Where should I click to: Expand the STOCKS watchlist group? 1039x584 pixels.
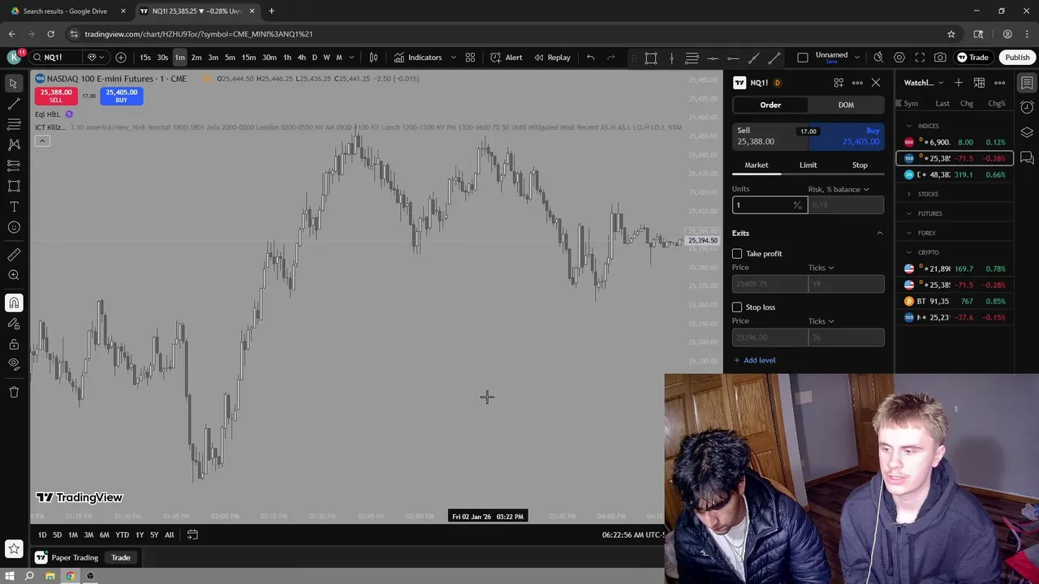909,195
